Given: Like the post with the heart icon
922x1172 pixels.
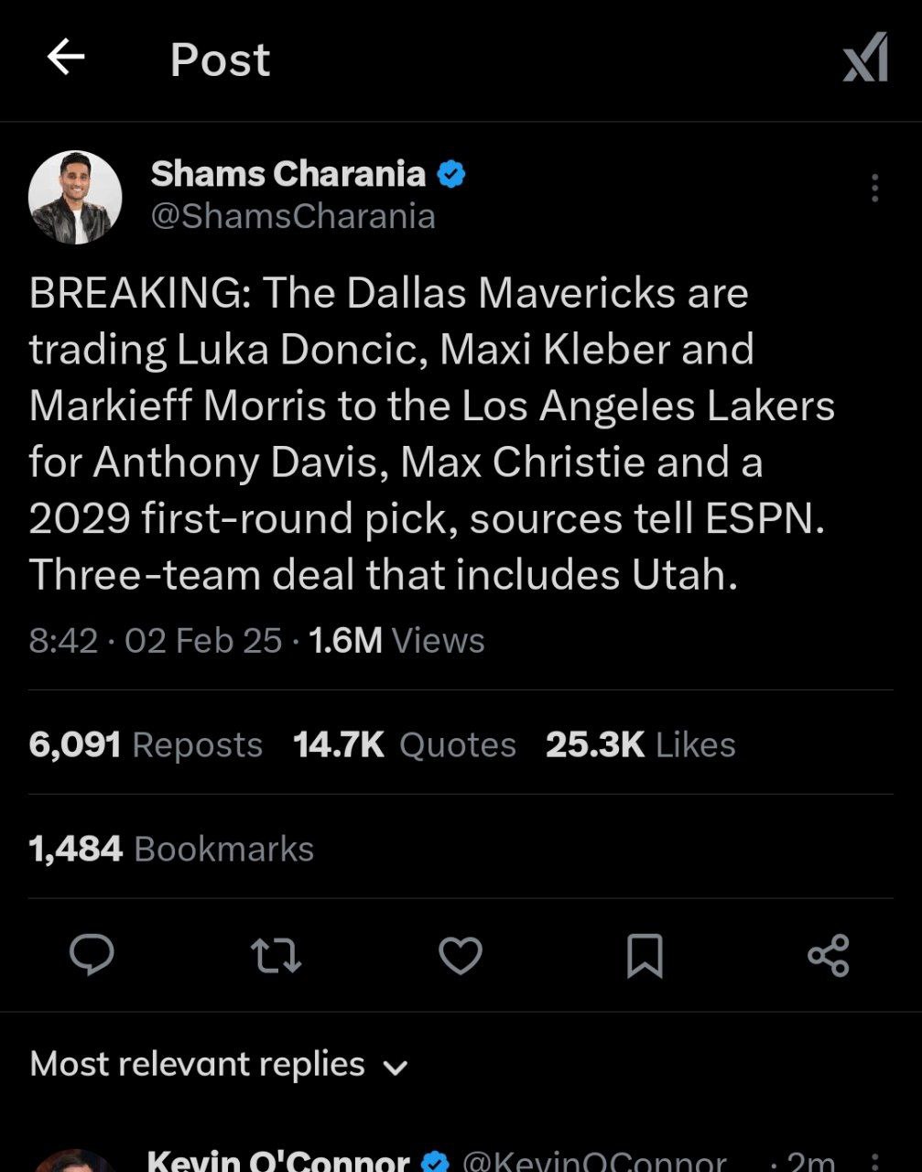Looking at the screenshot, I should click(461, 955).
